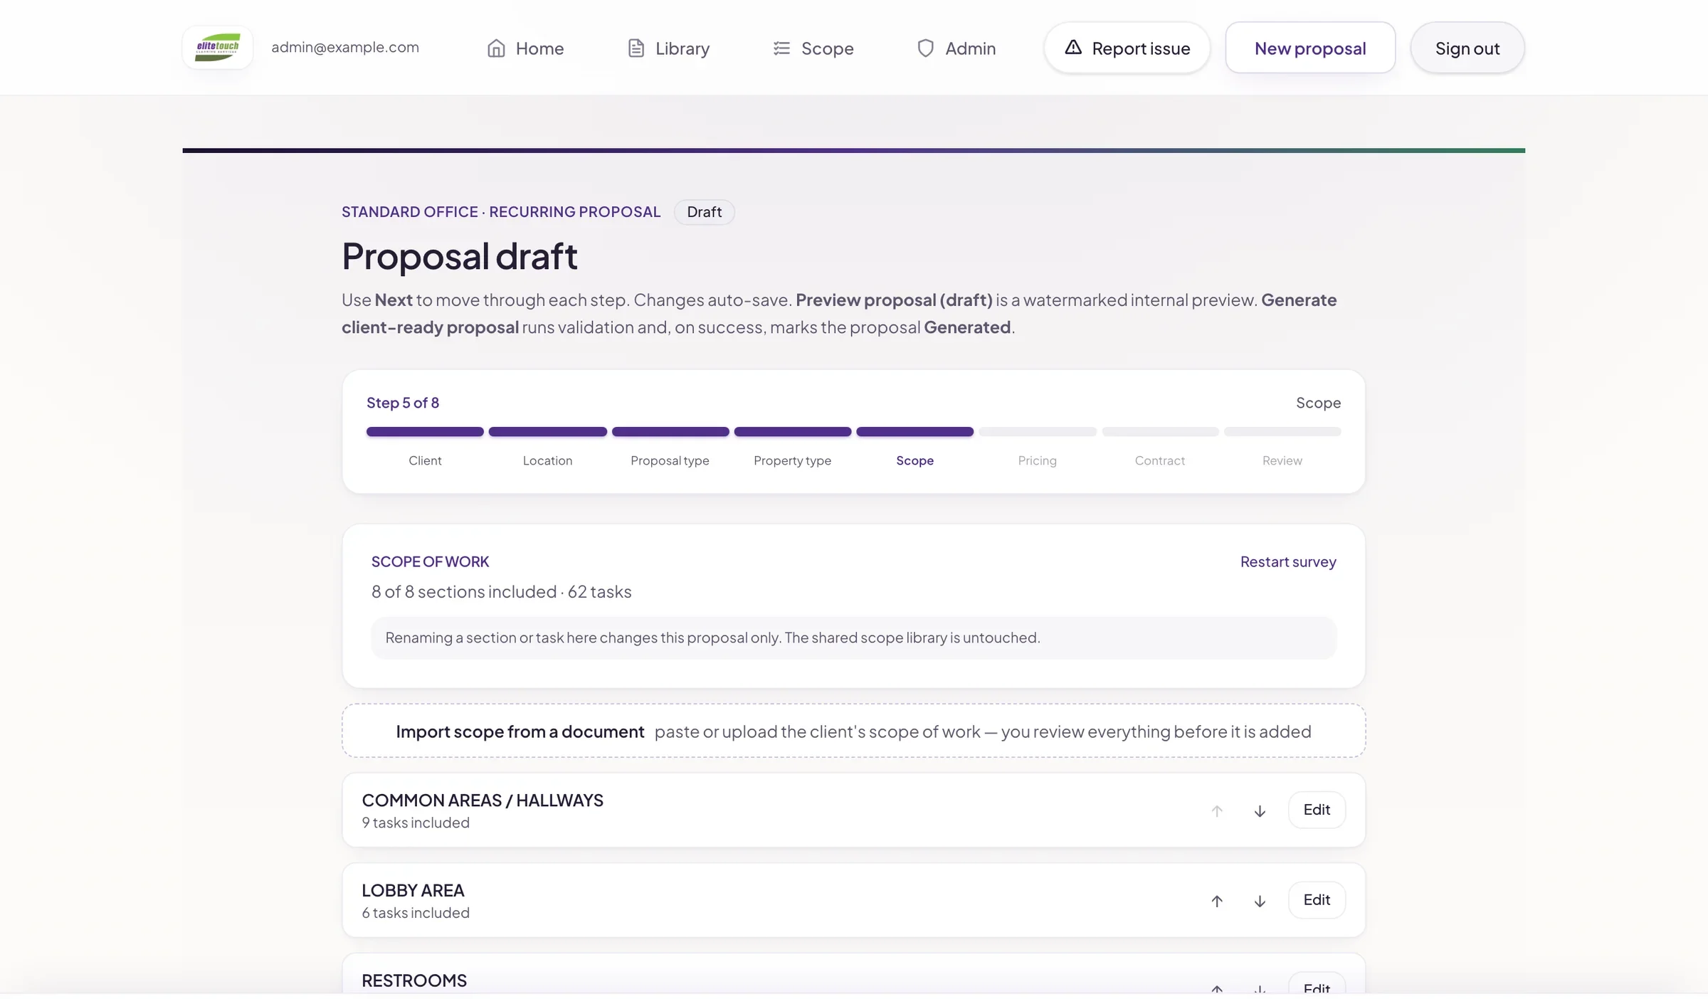Open the Admin nav item
The width and height of the screenshot is (1708, 999).
[x=956, y=48]
